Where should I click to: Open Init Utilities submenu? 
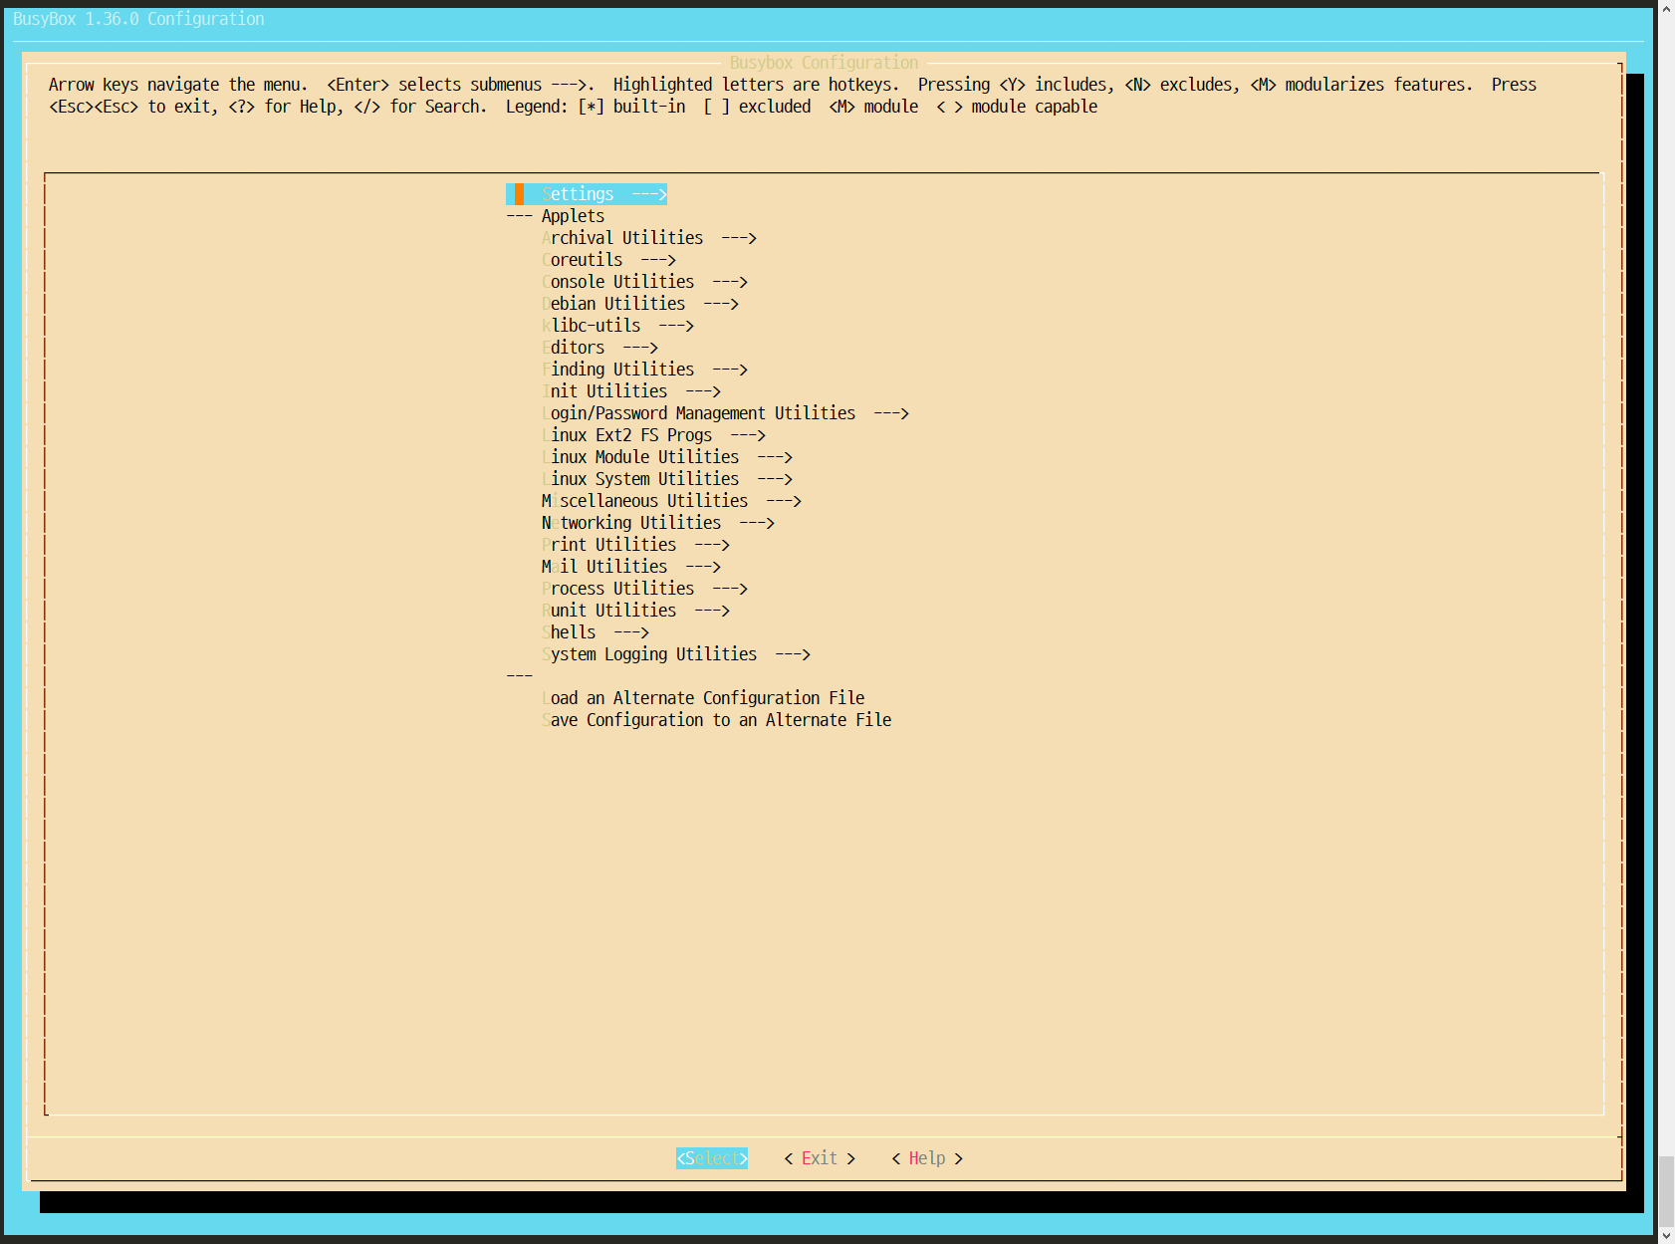tap(631, 391)
